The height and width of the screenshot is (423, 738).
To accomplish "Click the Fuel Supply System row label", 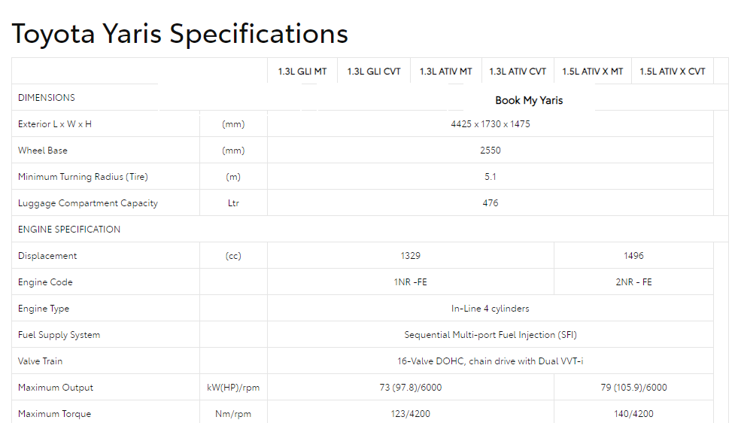I will tap(59, 335).
